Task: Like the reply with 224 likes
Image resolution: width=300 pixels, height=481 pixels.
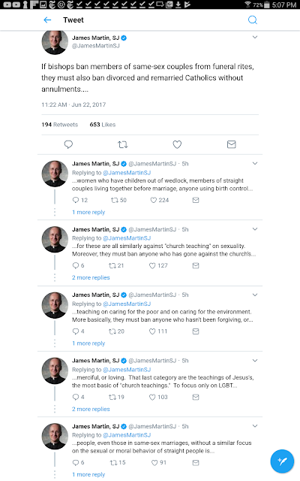Action: (x=160, y=200)
